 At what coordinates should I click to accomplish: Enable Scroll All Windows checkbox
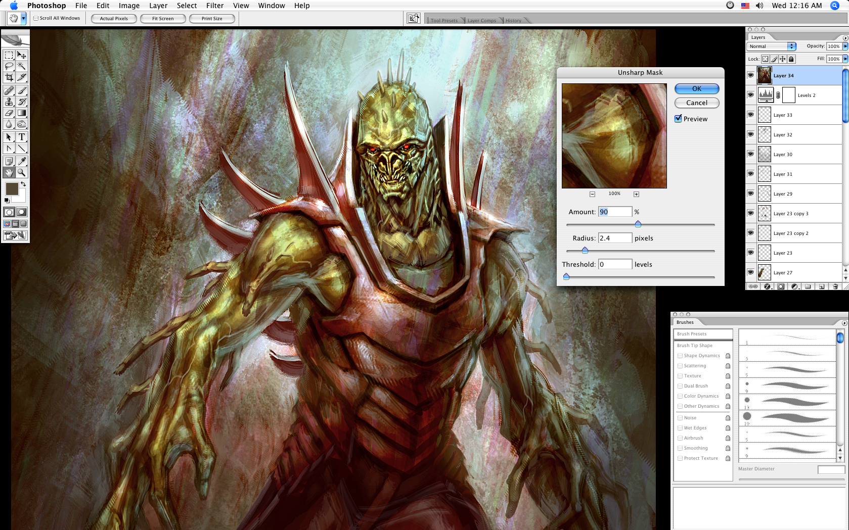point(36,18)
